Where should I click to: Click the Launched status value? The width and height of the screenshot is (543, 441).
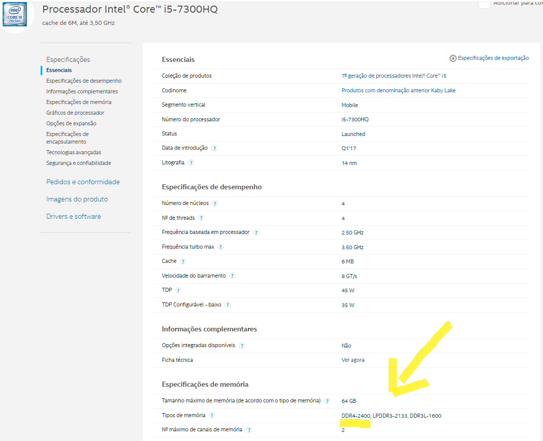pyautogui.click(x=353, y=134)
